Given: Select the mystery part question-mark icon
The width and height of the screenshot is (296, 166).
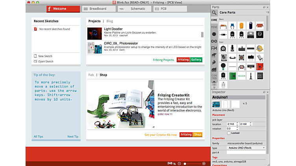Looking at the screenshot, I should 260,35.
